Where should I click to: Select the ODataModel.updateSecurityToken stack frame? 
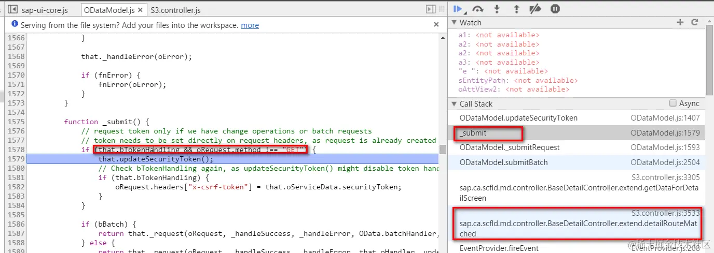tap(576, 118)
